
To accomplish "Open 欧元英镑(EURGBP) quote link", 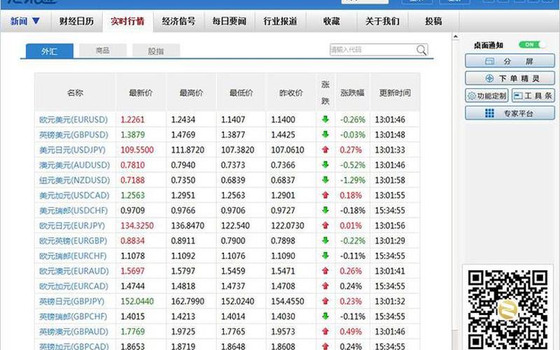I will [x=73, y=241].
